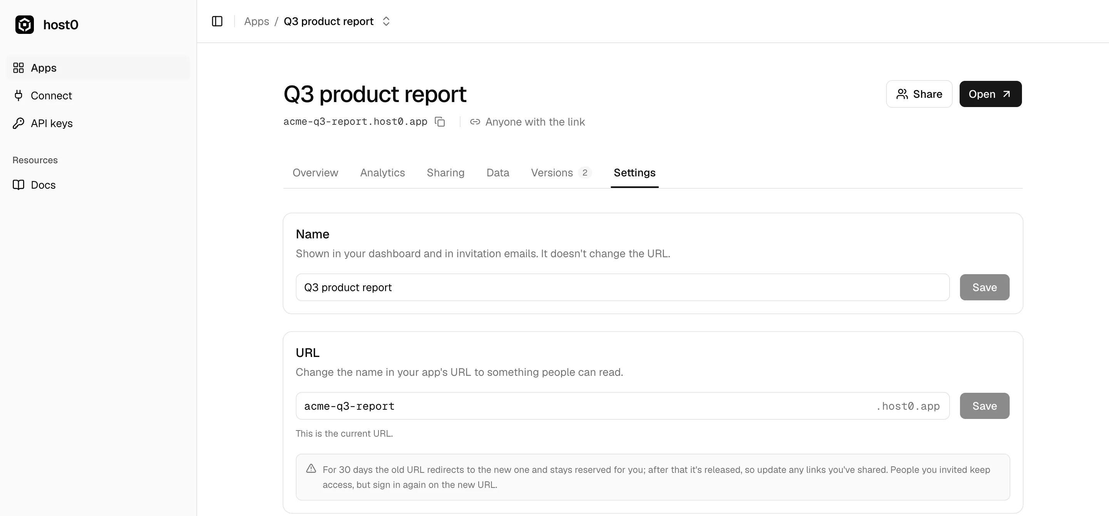Click the Resources section label
Viewport: 1109px width, 516px height.
35,160
